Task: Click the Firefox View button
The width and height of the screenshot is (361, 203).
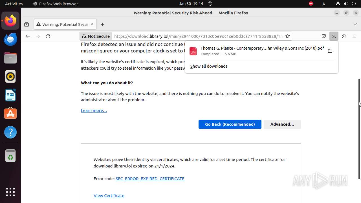Action: tap(27, 25)
